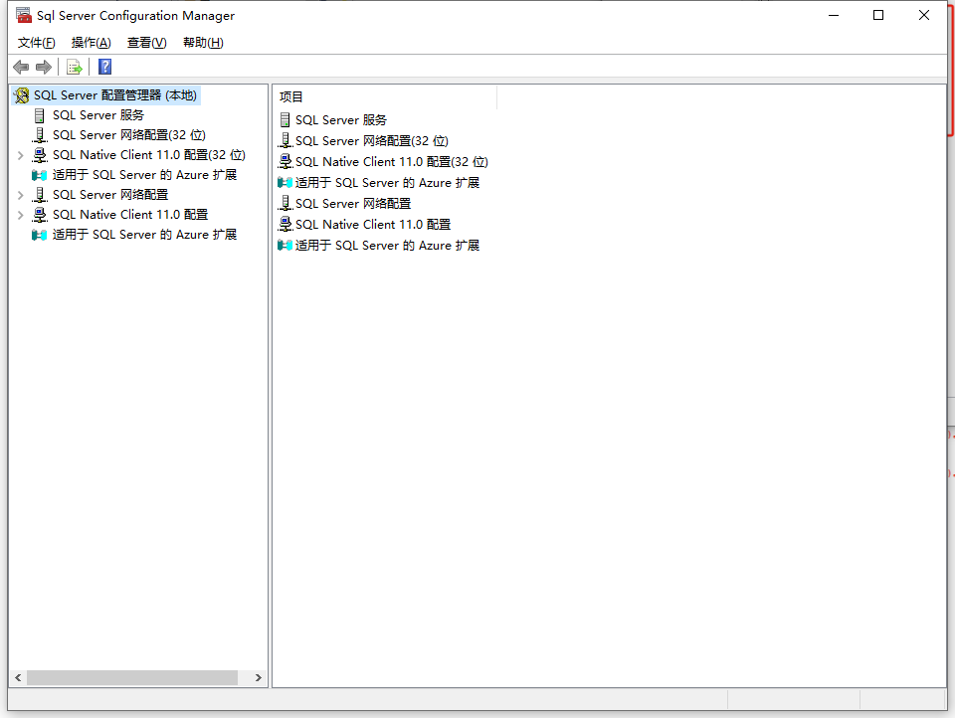Select right-pane SQL Server 网络配置(32 位) label

[x=372, y=140]
